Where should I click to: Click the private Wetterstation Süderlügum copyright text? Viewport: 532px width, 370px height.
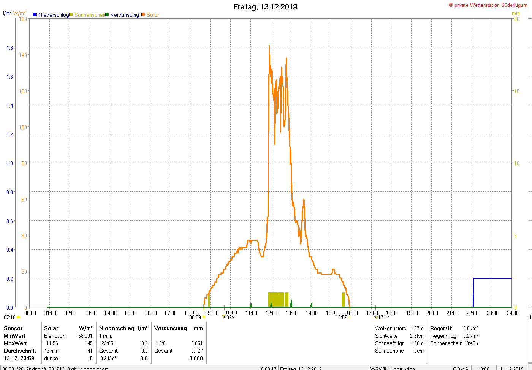[488, 5]
